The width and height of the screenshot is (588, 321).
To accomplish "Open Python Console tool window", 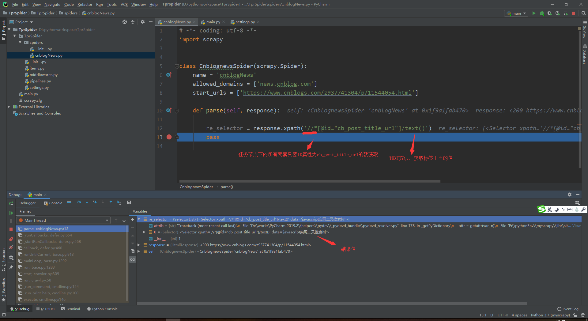I will pyautogui.click(x=102, y=309).
